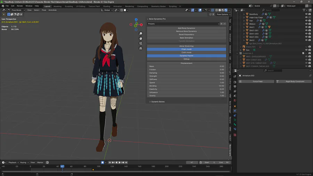This screenshot has height=176, width=313.
Task: Click the current frame field showing 47
Action: (x=192, y=162)
